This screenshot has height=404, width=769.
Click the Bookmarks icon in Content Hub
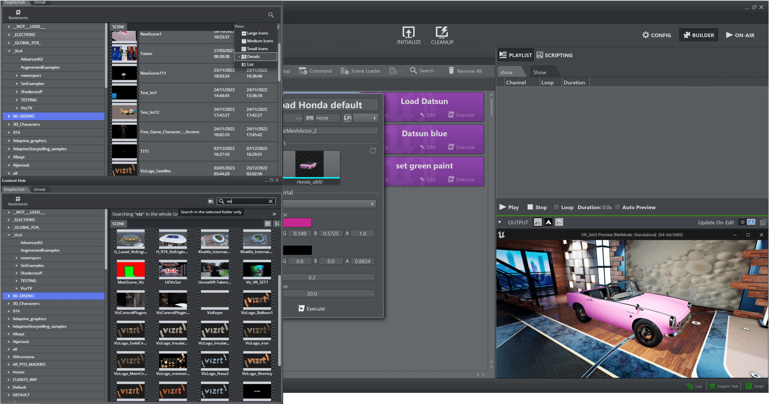(18, 199)
